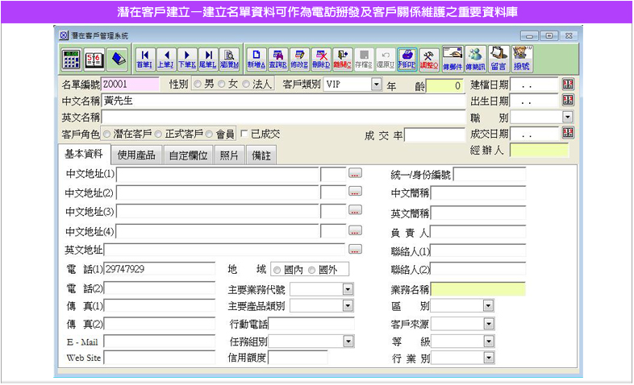Expand the 客戶來源 dropdown list

point(488,324)
